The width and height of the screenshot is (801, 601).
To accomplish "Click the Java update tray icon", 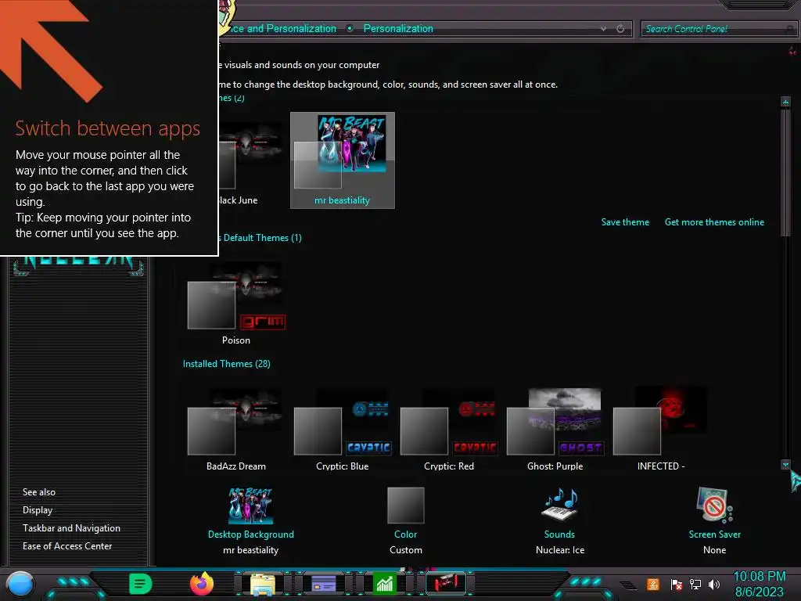I will coord(653,584).
